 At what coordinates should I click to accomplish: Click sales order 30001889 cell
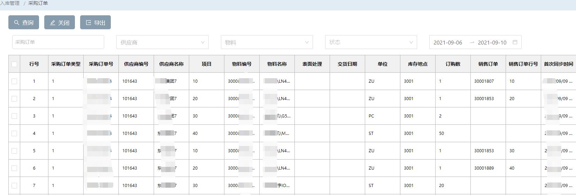point(484,168)
